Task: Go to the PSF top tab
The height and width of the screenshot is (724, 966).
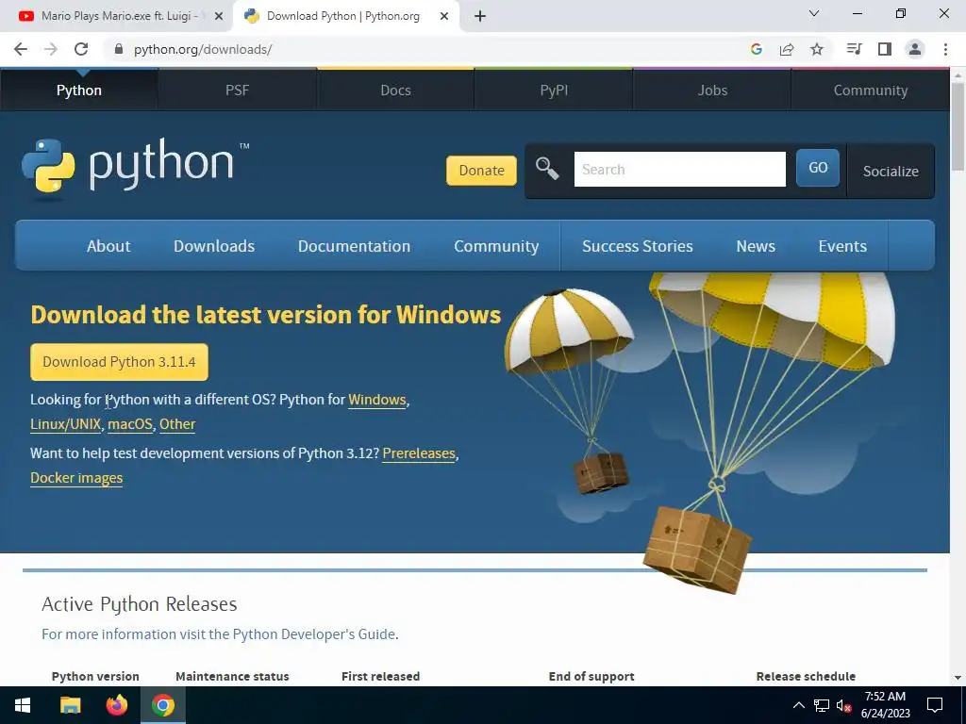Action: [x=237, y=90]
